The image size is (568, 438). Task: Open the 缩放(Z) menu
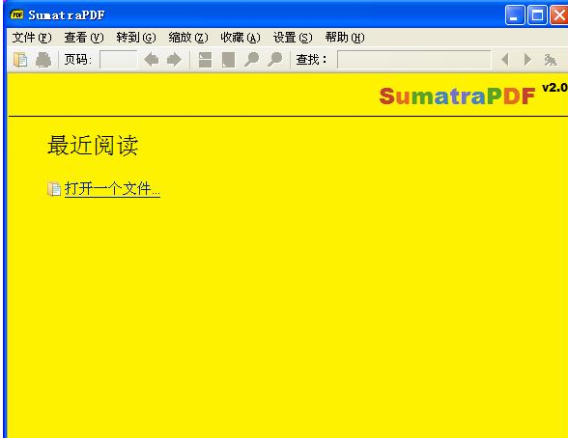click(188, 38)
